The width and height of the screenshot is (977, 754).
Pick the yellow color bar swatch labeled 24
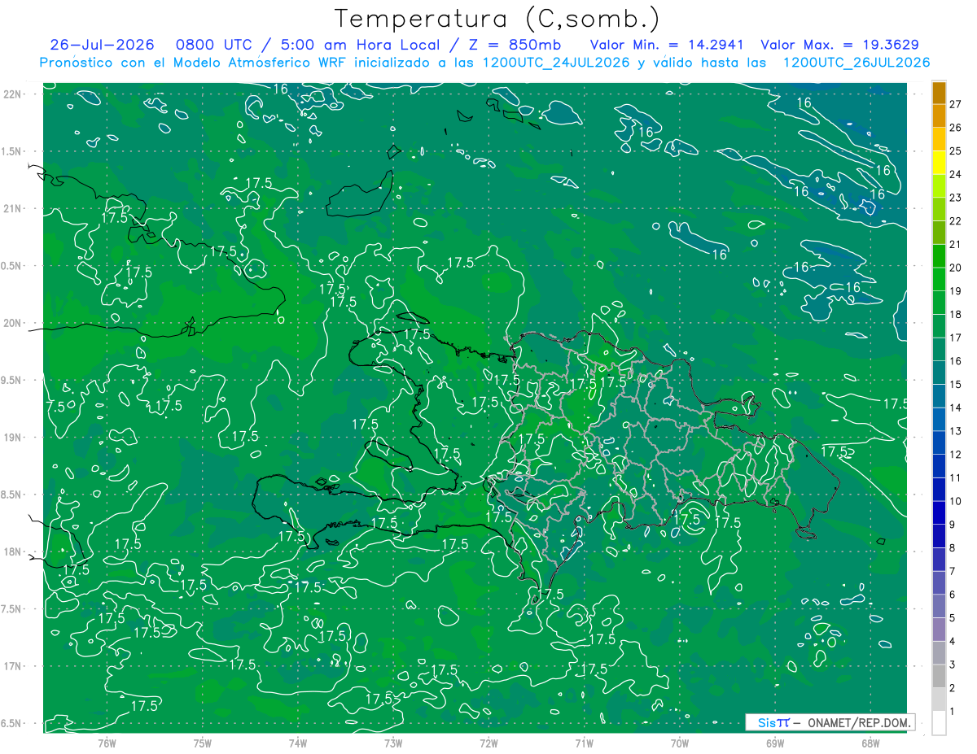pyautogui.click(x=939, y=163)
